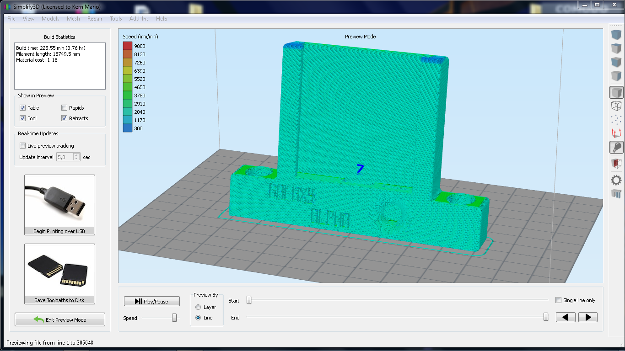The width and height of the screenshot is (625, 351).
Task: Click the Build time statistic text
Action: point(51,48)
